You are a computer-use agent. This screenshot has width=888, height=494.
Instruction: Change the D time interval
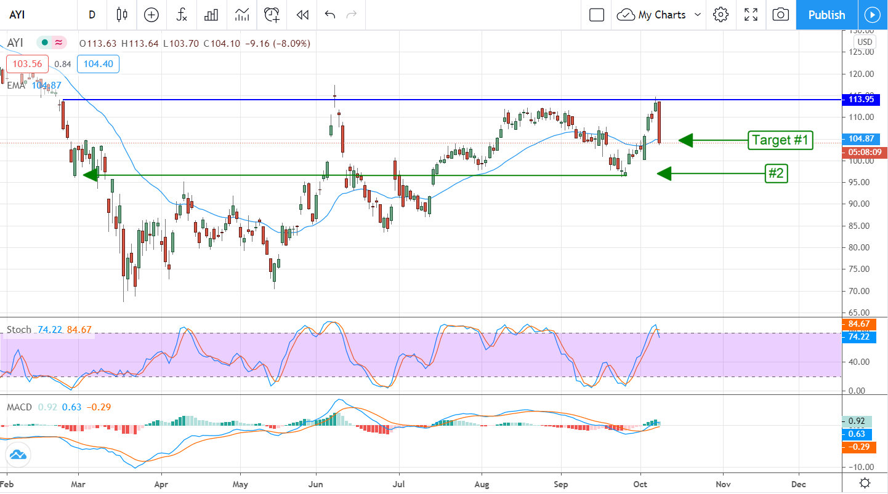[92, 15]
